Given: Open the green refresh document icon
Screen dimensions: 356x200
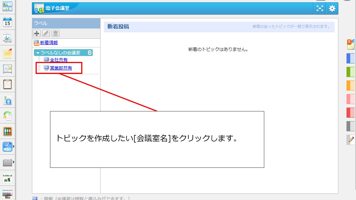Looking at the screenshot, I should (8, 116).
